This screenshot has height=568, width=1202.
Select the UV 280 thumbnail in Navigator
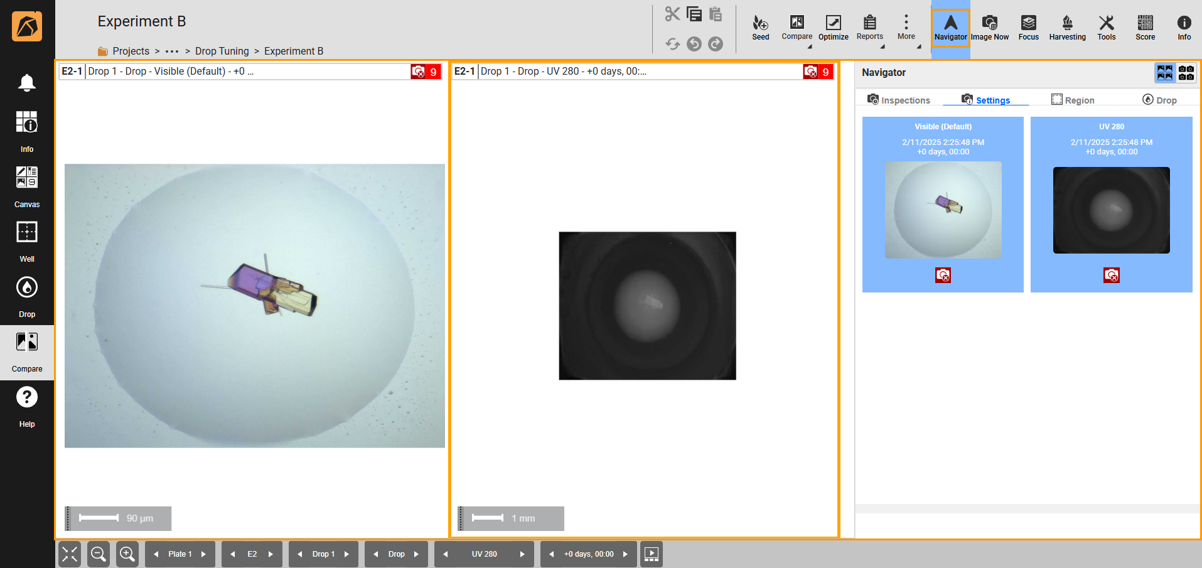point(1111,210)
